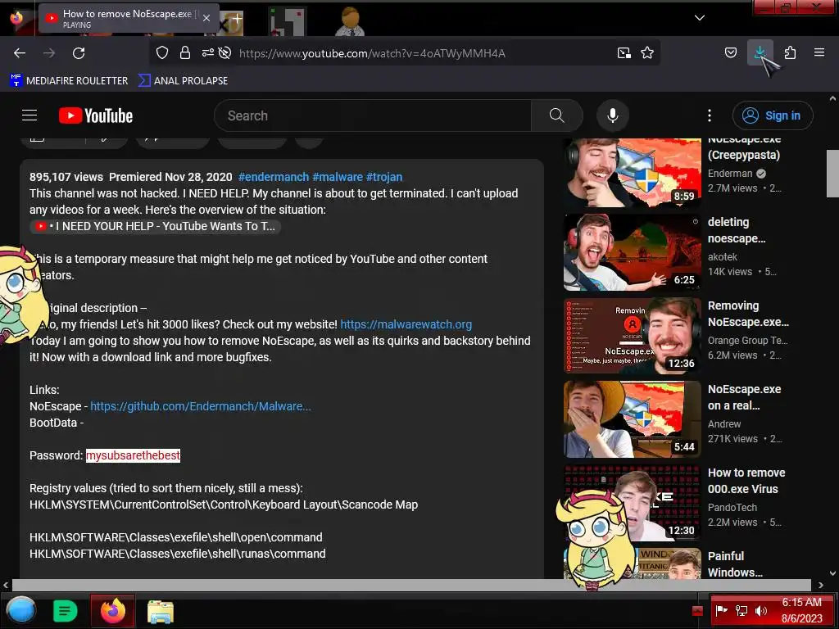The width and height of the screenshot is (839, 629).
Task: Click the scroll-up arrow at top right
Action: [832, 98]
